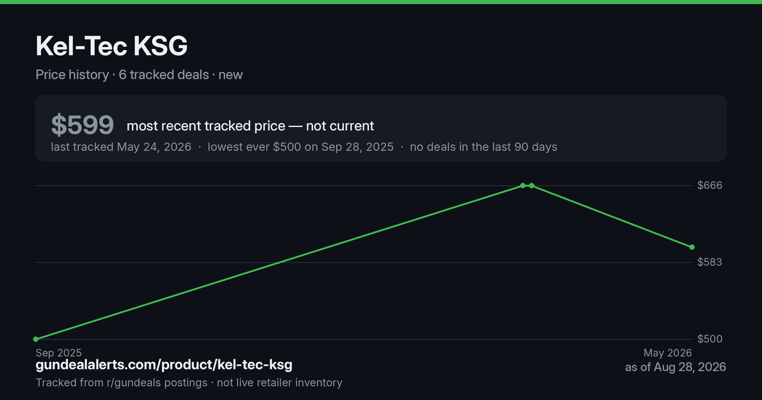
Task: Click the $583 axis label
Action: [710, 262]
